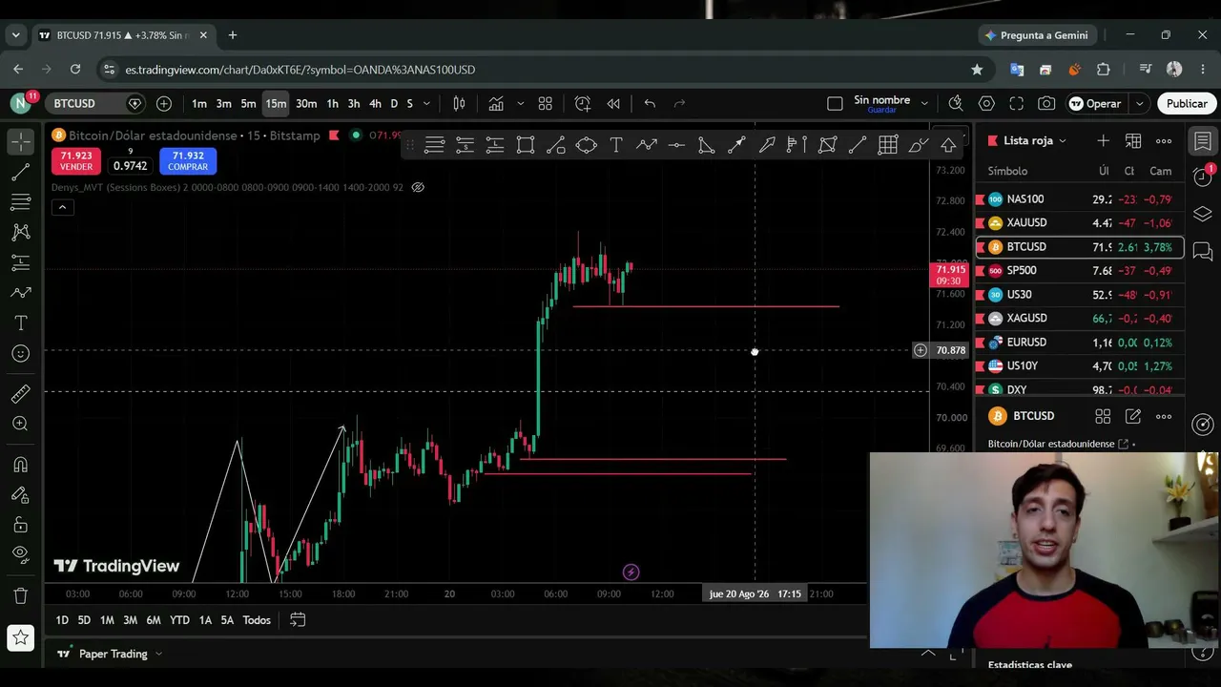This screenshot has width=1221, height=687.
Task: Open go to date calendar icon
Action: (298, 620)
